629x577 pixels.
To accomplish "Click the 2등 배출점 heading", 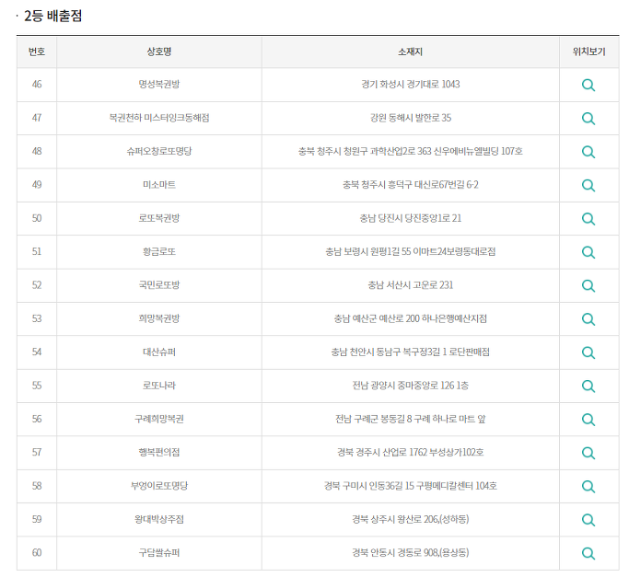I will coord(52,16).
